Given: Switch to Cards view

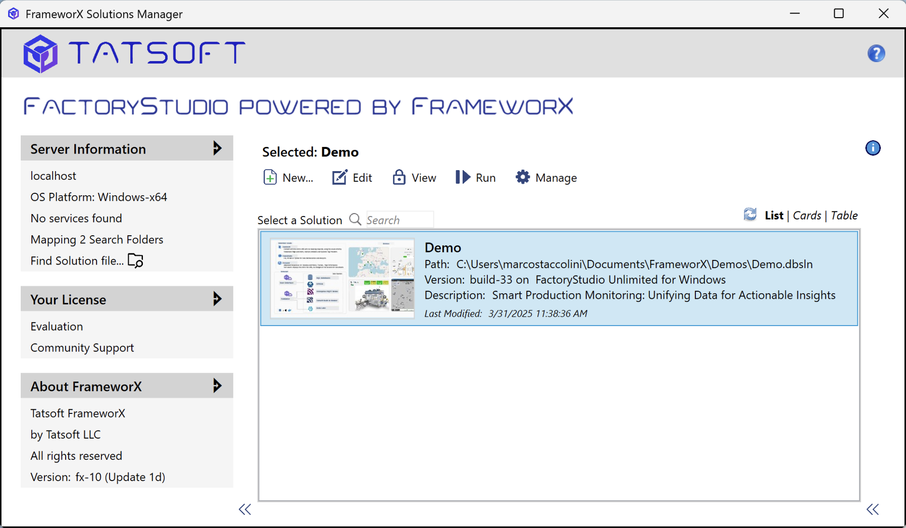Looking at the screenshot, I should click(x=807, y=216).
